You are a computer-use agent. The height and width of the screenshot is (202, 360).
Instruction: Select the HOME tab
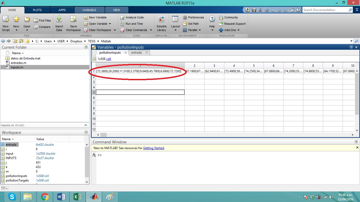click(x=12, y=10)
